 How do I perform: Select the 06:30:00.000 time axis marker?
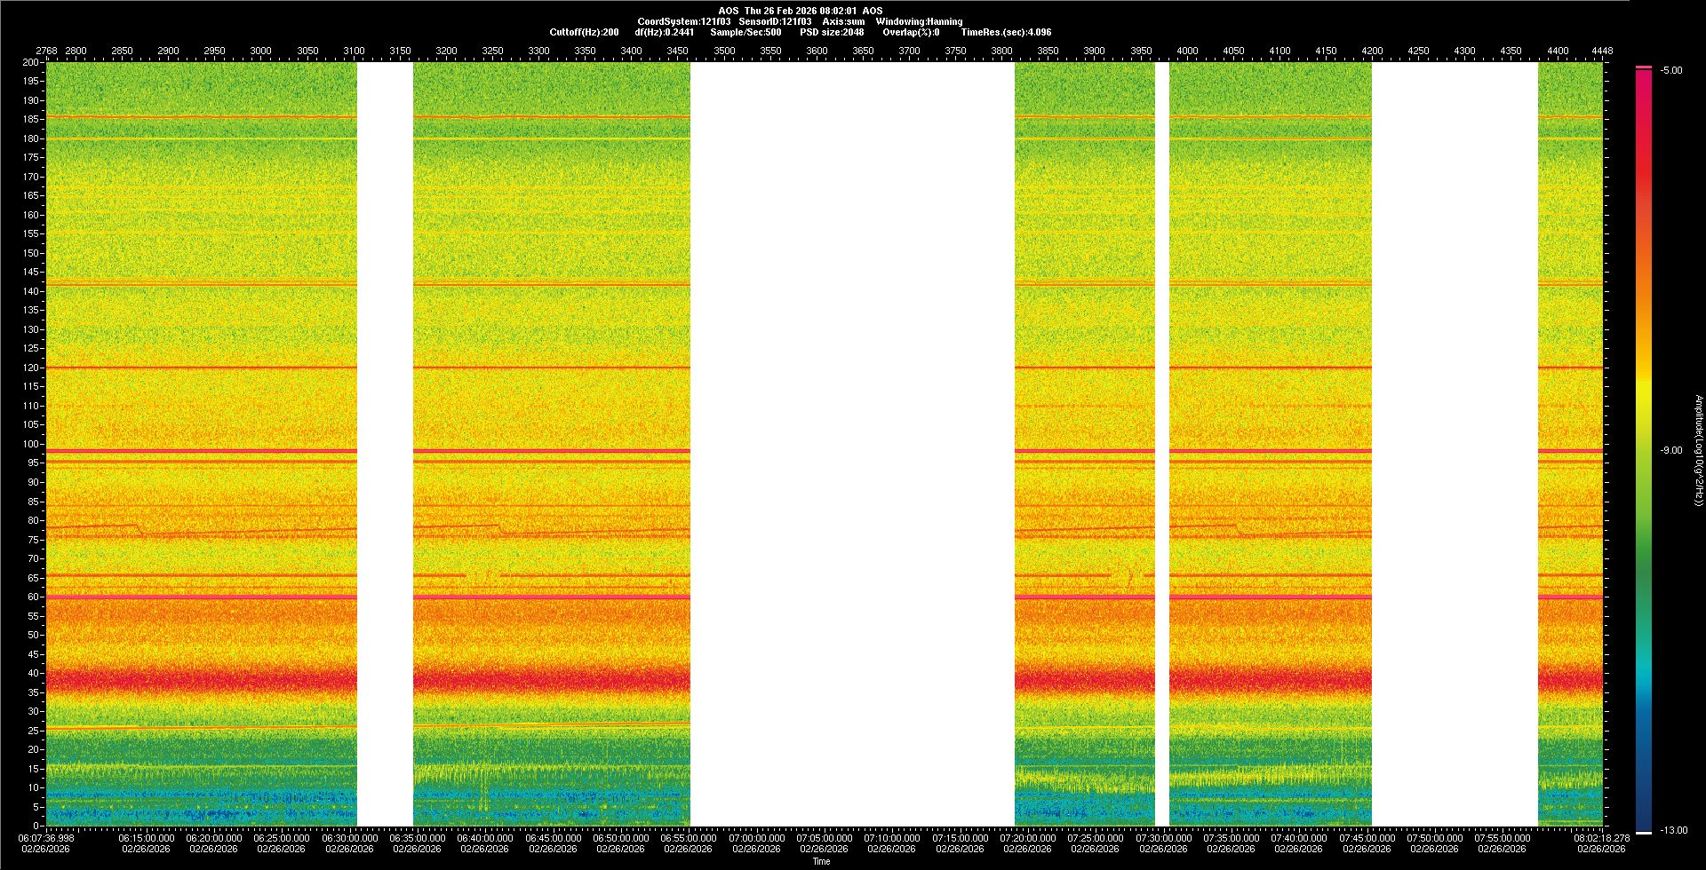(x=349, y=838)
